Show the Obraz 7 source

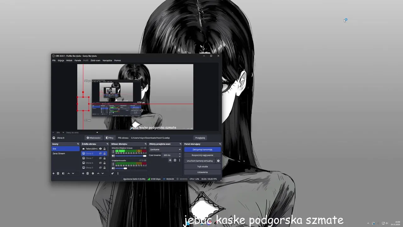tap(100, 158)
